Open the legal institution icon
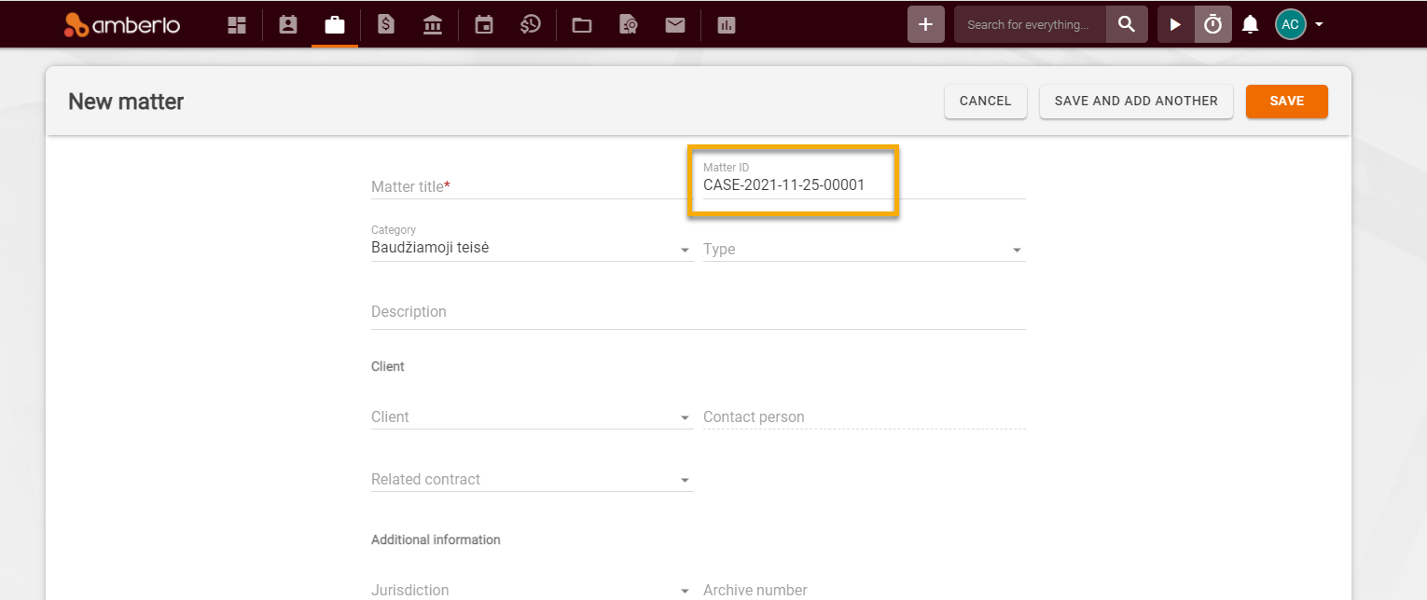 point(432,24)
